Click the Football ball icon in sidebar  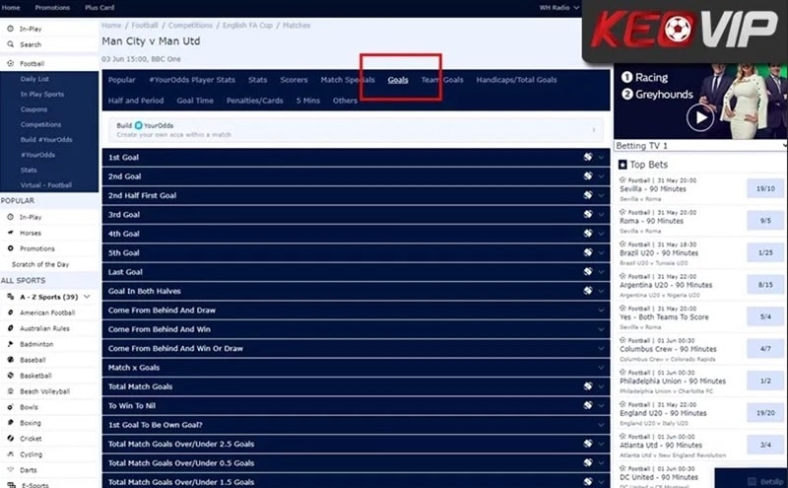tap(10, 63)
